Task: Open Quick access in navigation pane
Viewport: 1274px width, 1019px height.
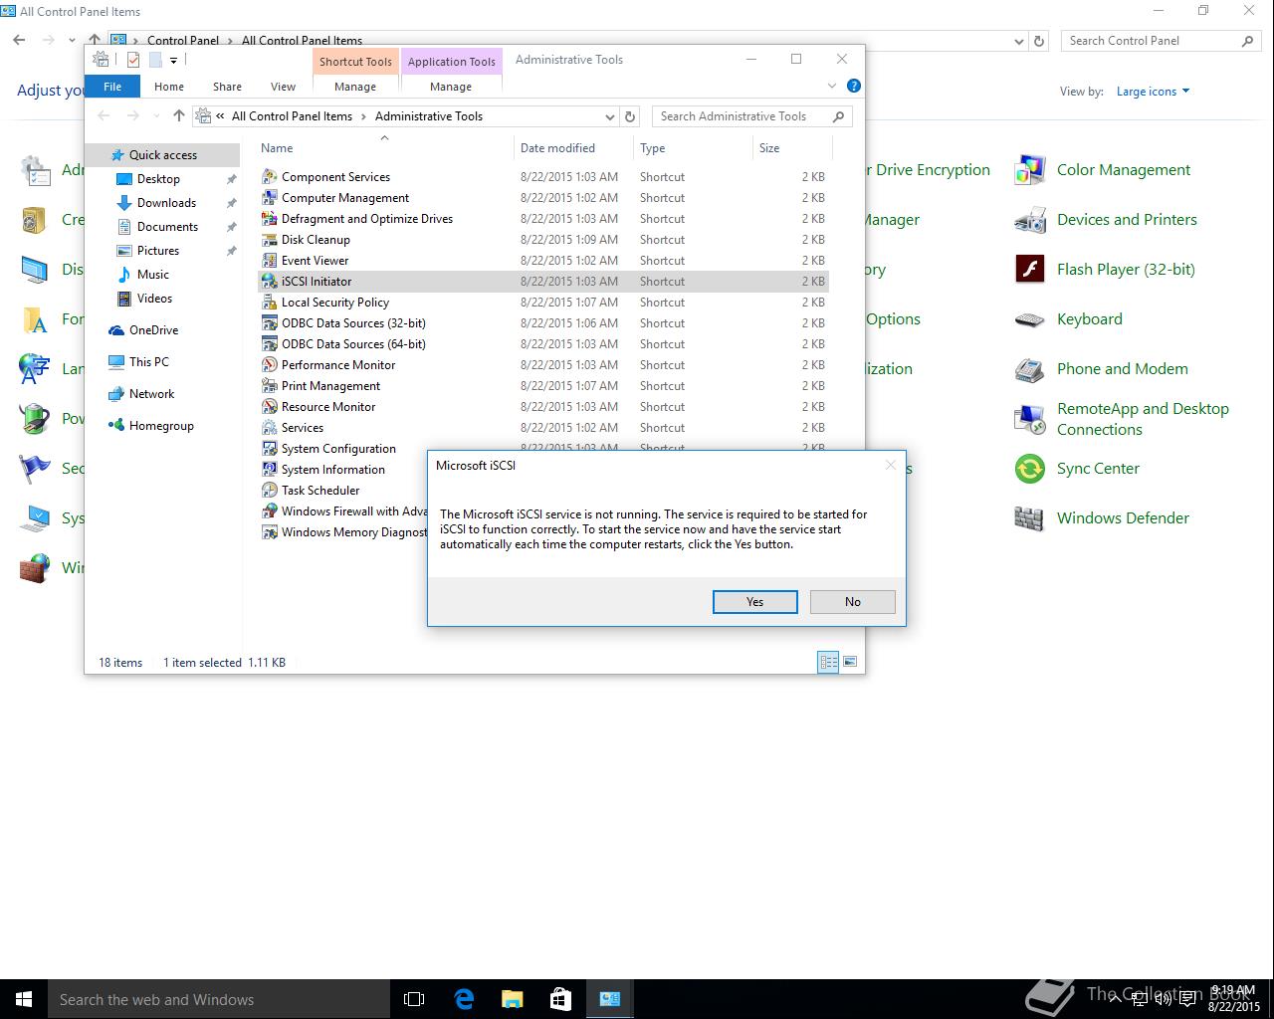Action: (162, 155)
